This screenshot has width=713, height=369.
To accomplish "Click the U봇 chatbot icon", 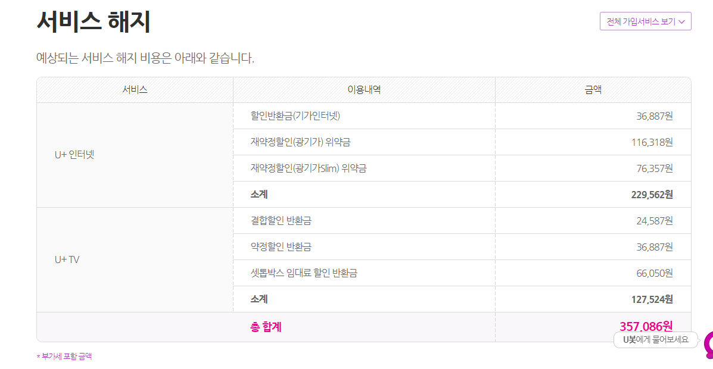I will click(708, 345).
